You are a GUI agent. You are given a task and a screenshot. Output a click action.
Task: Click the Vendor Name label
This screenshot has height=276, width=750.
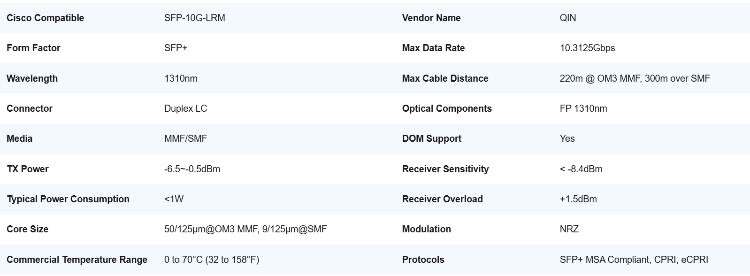pyautogui.click(x=431, y=18)
